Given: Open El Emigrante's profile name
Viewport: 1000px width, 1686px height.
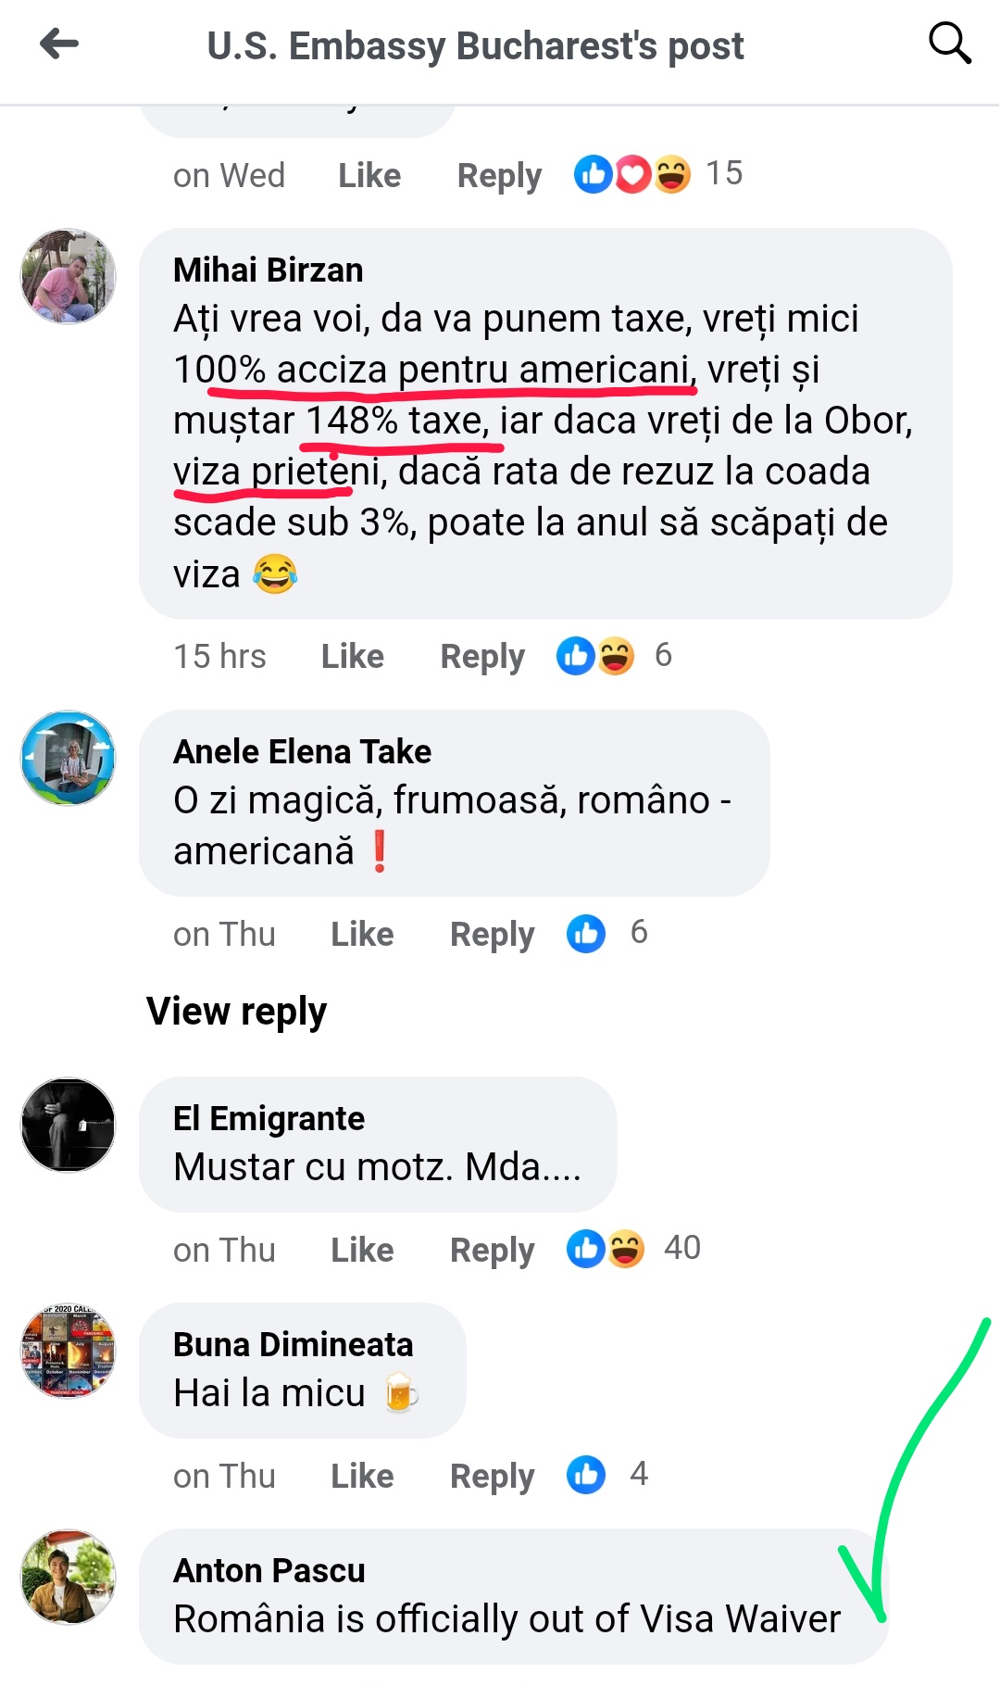Looking at the screenshot, I should click(x=269, y=1119).
